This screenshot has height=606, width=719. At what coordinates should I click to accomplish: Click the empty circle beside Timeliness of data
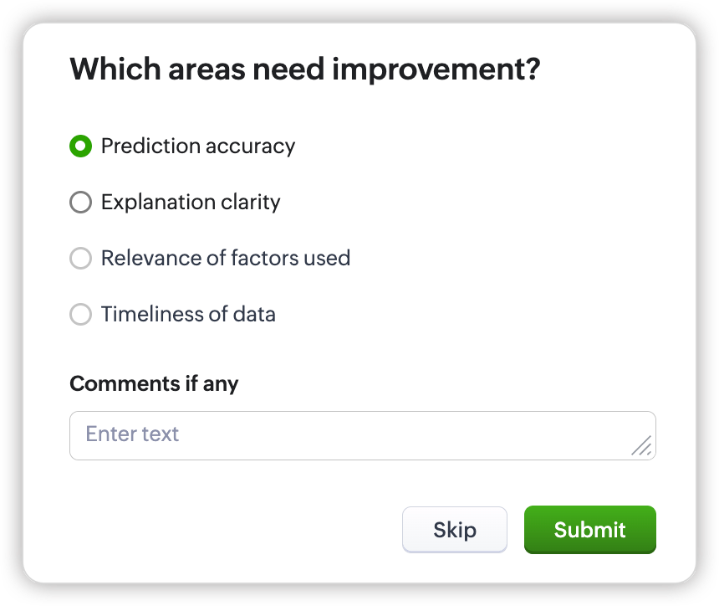tap(80, 315)
